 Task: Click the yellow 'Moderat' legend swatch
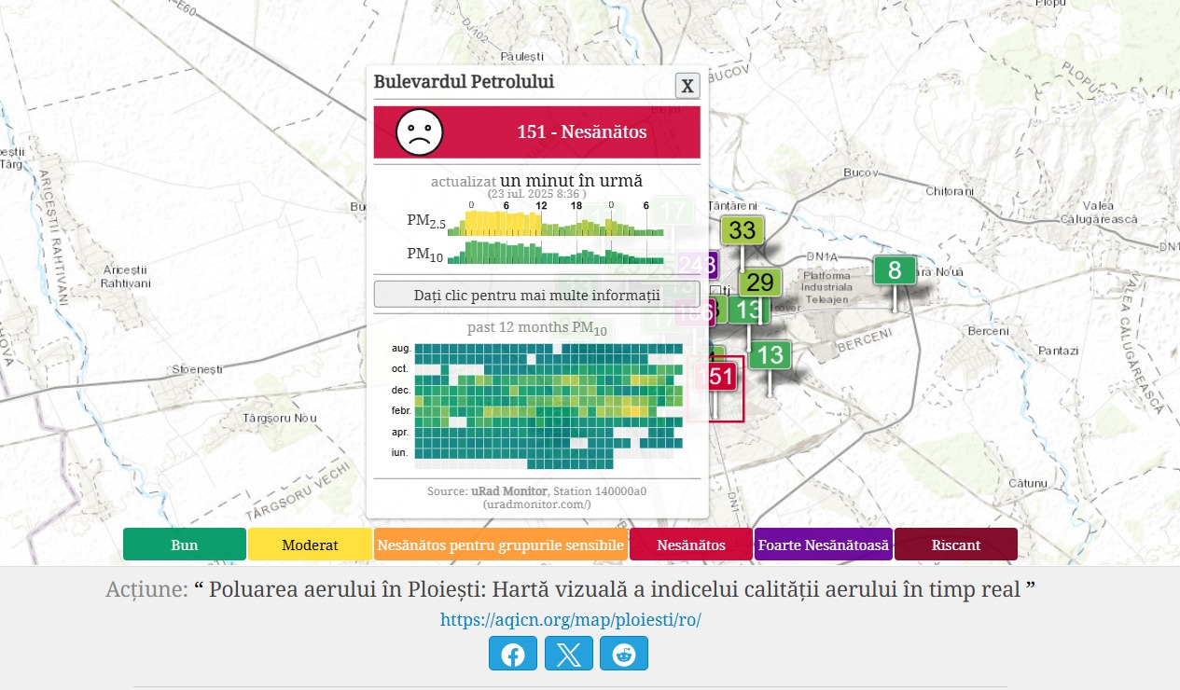(x=310, y=545)
